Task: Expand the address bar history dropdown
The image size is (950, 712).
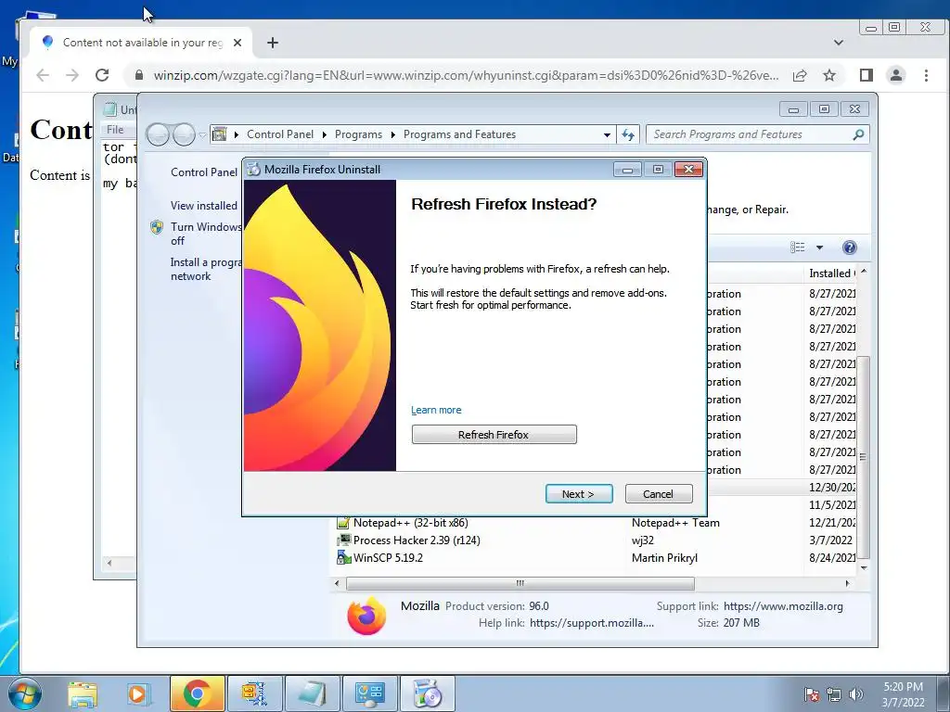Action: click(x=607, y=135)
